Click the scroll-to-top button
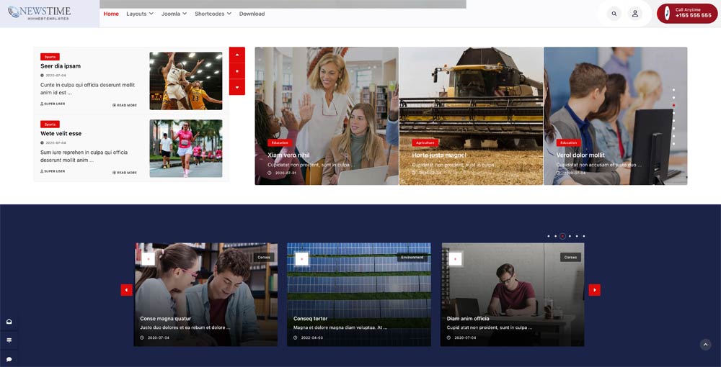 (x=705, y=345)
